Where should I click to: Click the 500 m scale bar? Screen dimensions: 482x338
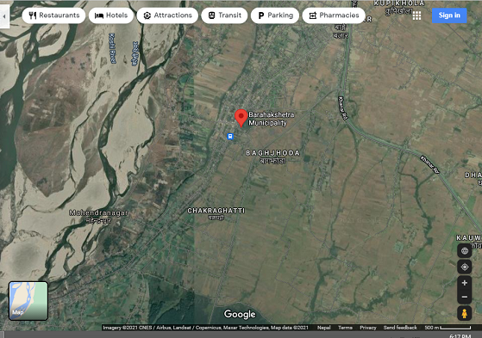(448, 328)
